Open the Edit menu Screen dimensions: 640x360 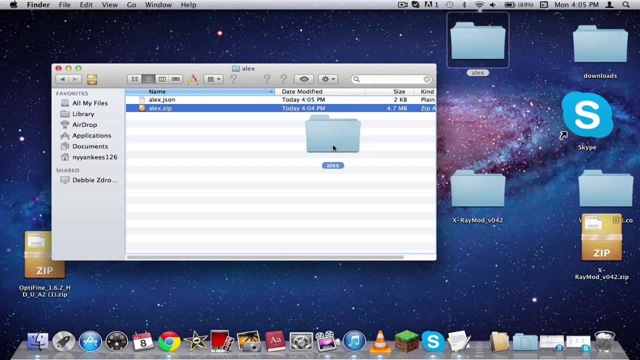[86, 5]
